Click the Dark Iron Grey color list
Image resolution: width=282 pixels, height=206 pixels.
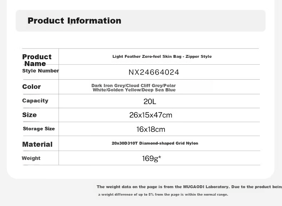coord(134,87)
